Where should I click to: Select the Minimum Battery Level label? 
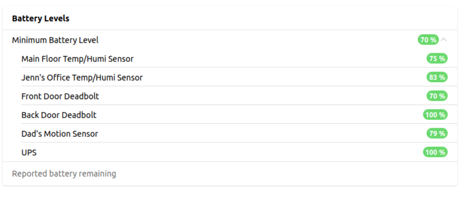[x=55, y=40]
